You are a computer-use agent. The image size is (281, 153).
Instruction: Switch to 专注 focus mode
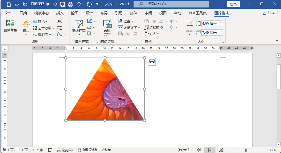tap(184, 150)
